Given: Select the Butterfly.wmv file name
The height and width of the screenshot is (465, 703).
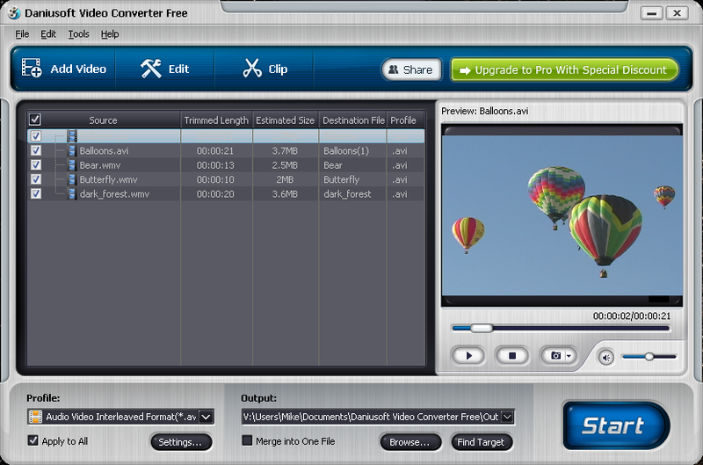Looking at the screenshot, I should (x=108, y=179).
